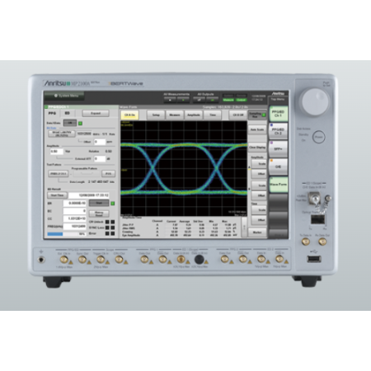This screenshot has width=371, height=371.
Task: Expand the measurement results table arrow
Action: pos(244,227)
